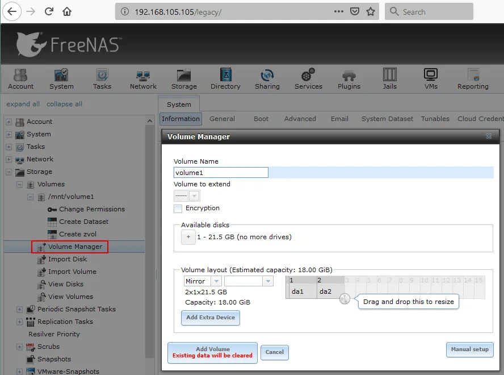Select the Network toolbar icon

[142, 78]
